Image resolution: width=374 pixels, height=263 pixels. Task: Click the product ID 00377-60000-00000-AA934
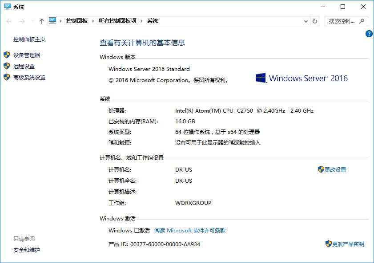(x=165, y=244)
